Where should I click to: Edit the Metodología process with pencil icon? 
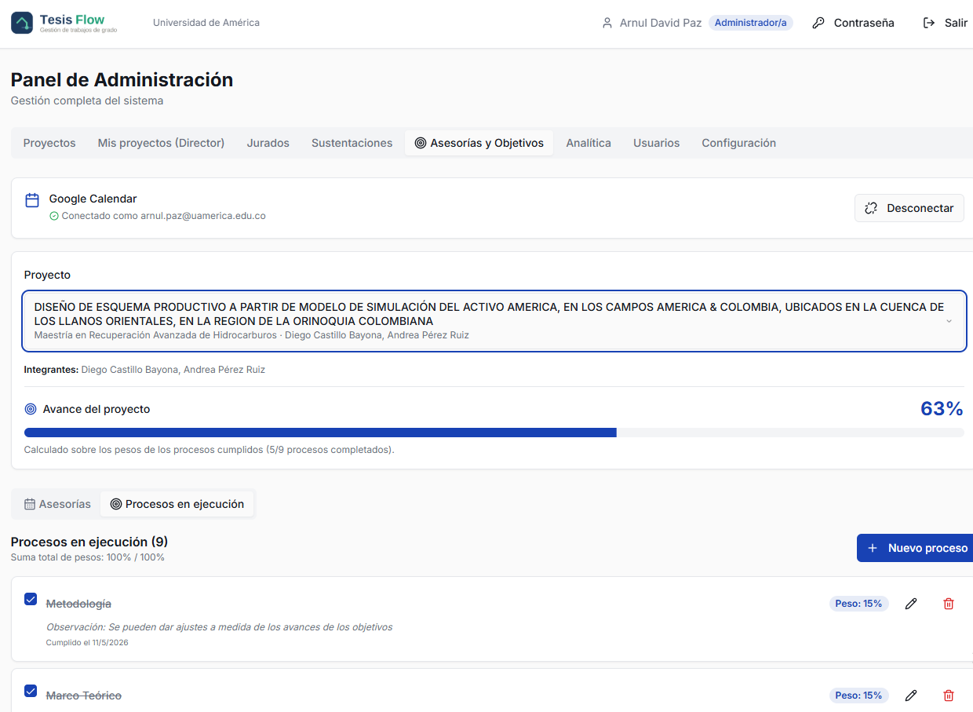tap(911, 604)
